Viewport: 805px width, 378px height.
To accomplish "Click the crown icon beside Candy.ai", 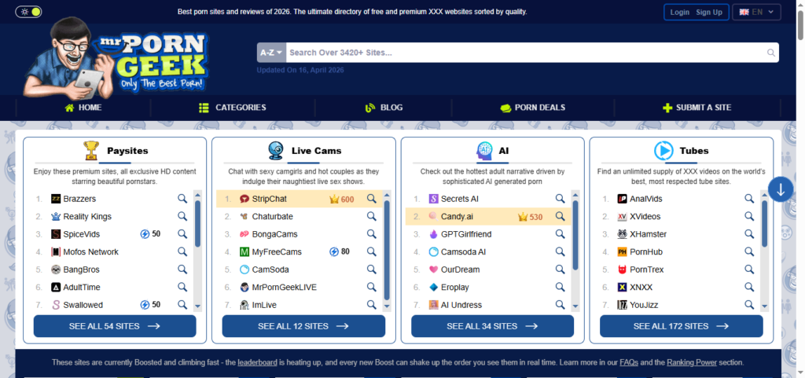I will point(523,216).
